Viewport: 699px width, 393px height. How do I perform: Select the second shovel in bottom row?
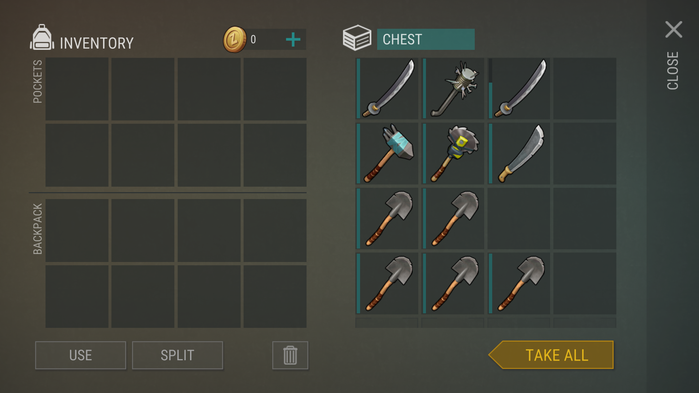point(453,283)
